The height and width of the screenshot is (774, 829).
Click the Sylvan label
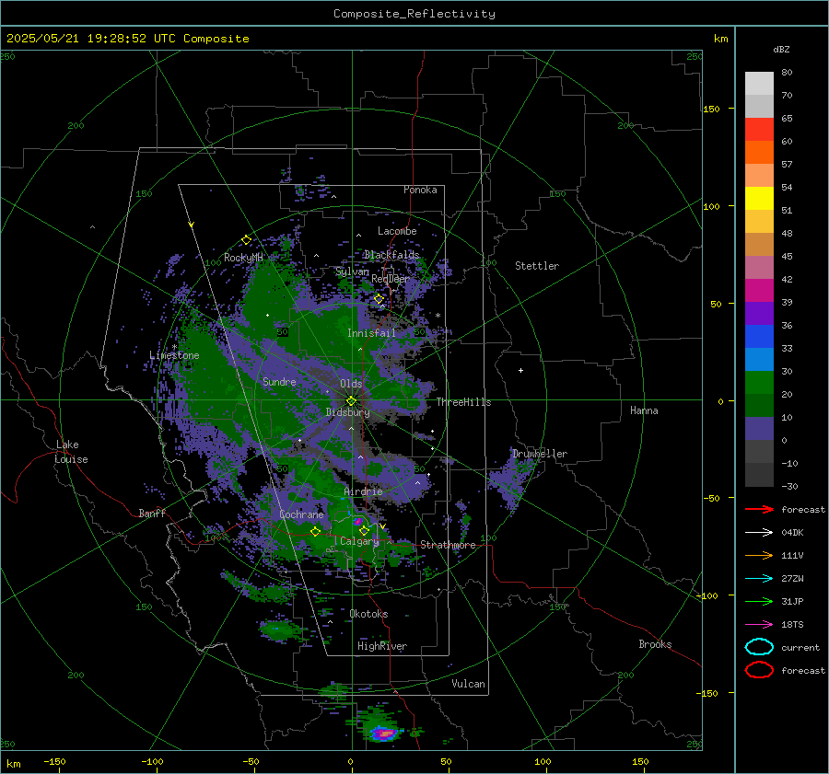click(x=352, y=271)
